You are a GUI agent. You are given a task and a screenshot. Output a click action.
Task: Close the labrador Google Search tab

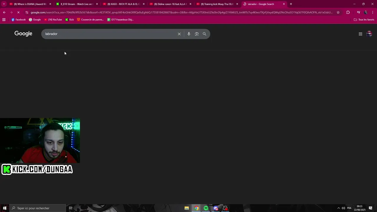click(x=284, y=4)
